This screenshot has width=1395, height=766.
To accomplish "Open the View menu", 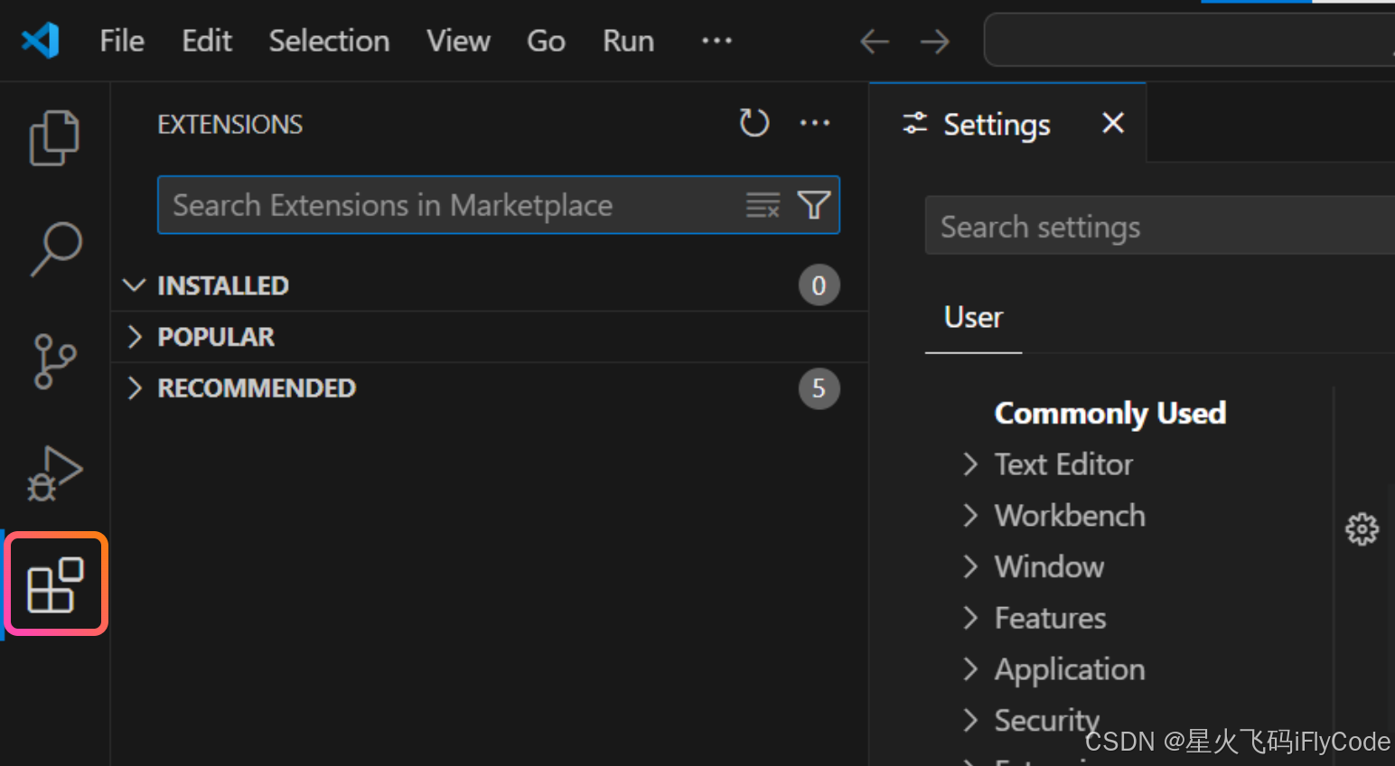I will 458,41.
